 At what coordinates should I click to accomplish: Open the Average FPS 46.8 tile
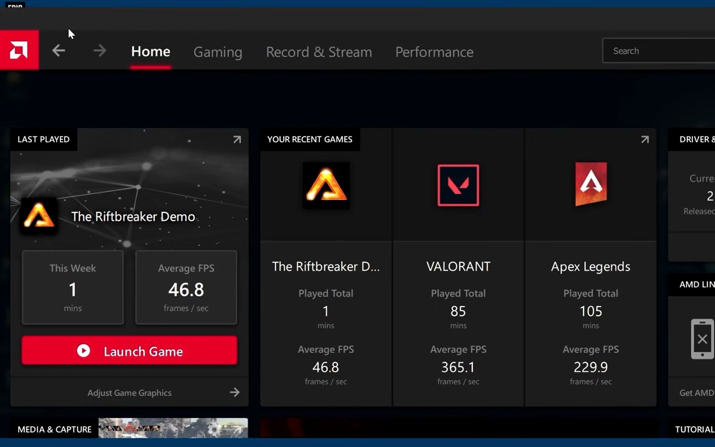point(186,287)
